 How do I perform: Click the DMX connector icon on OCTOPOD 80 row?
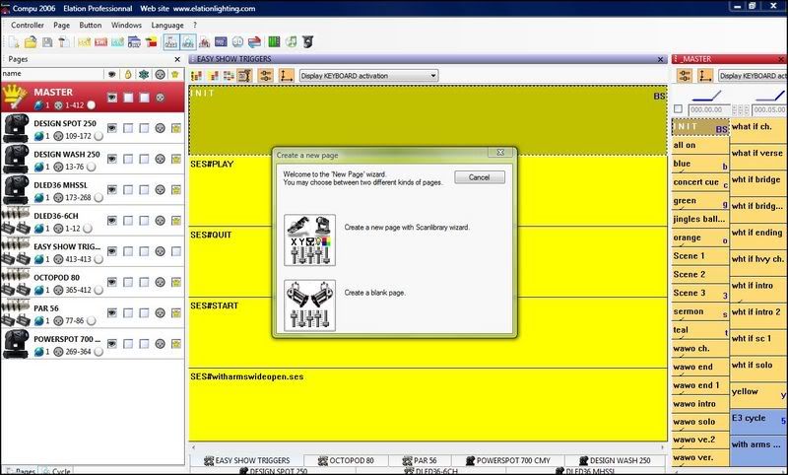click(x=160, y=282)
